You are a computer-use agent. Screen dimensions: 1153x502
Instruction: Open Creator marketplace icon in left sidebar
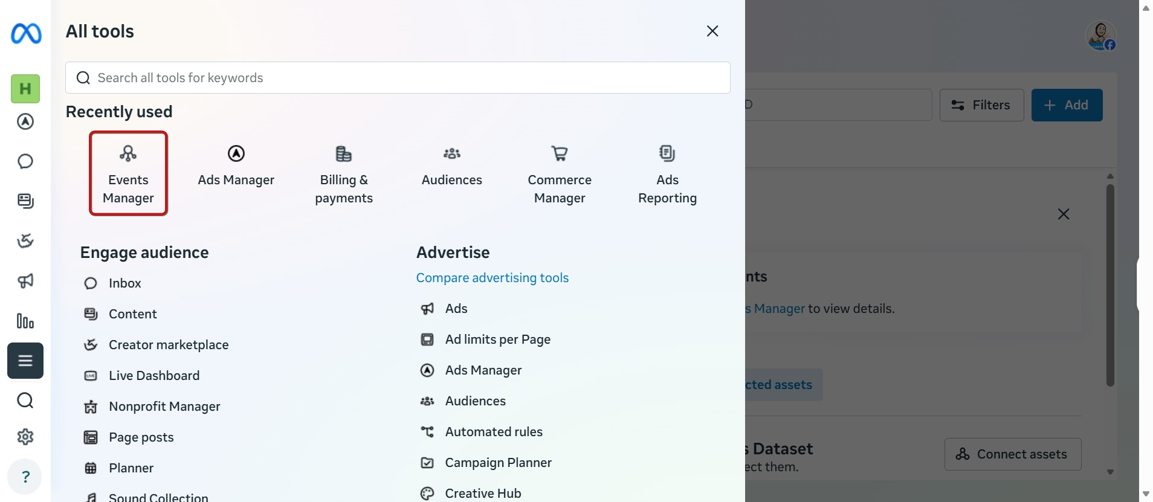(x=25, y=241)
